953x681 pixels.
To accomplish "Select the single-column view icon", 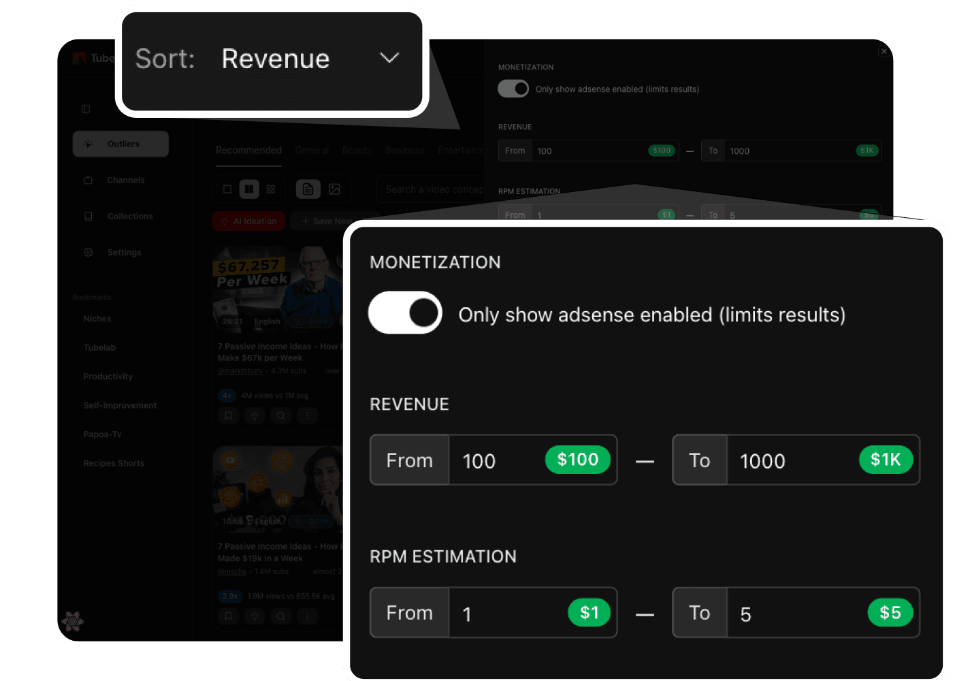I will click(x=227, y=189).
